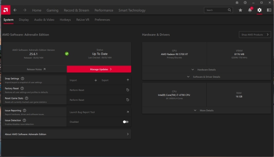Screen dimensions: 274x157
Task: Enable the Issue Detection toggle
Action: click(125, 122)
